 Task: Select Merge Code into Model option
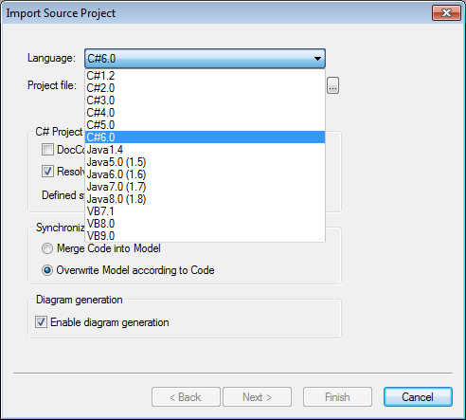click(101, 248)
